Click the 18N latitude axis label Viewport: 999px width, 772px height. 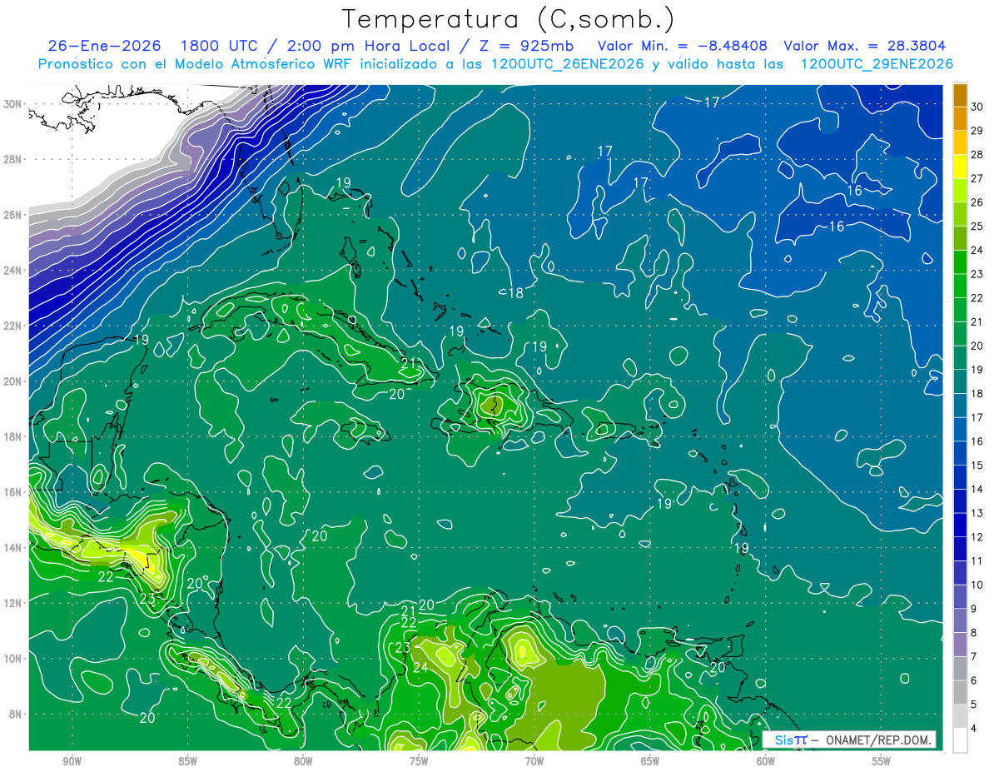pos(14,436)
